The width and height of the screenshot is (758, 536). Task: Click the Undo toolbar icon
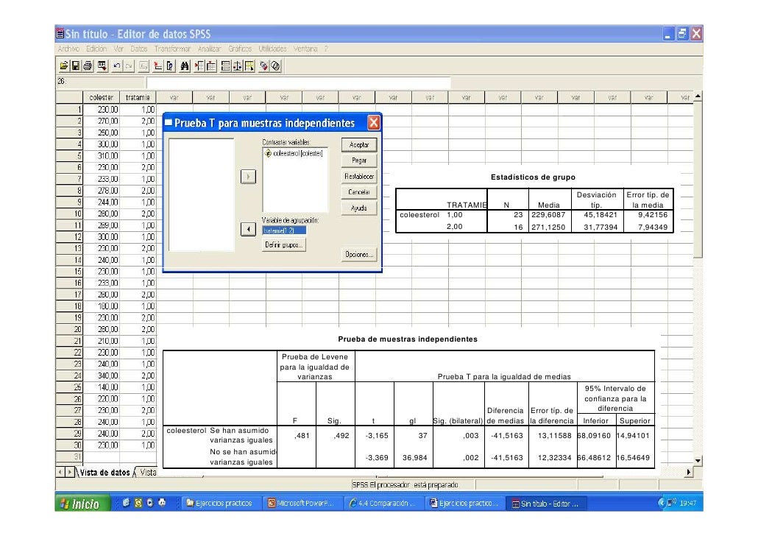click(x=116, y=66)
